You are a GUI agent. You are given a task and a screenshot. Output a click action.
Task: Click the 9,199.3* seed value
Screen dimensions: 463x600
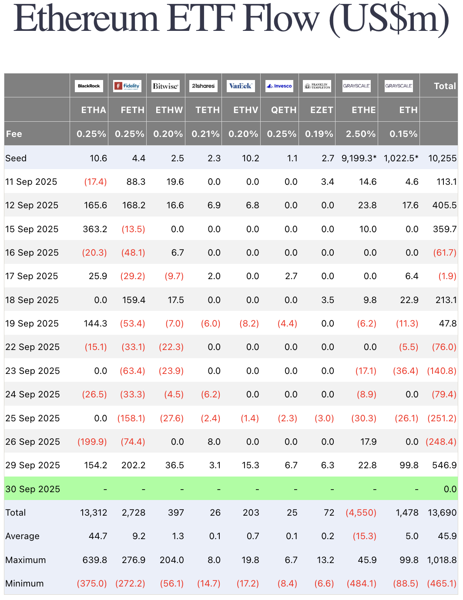tap(359, 158)
